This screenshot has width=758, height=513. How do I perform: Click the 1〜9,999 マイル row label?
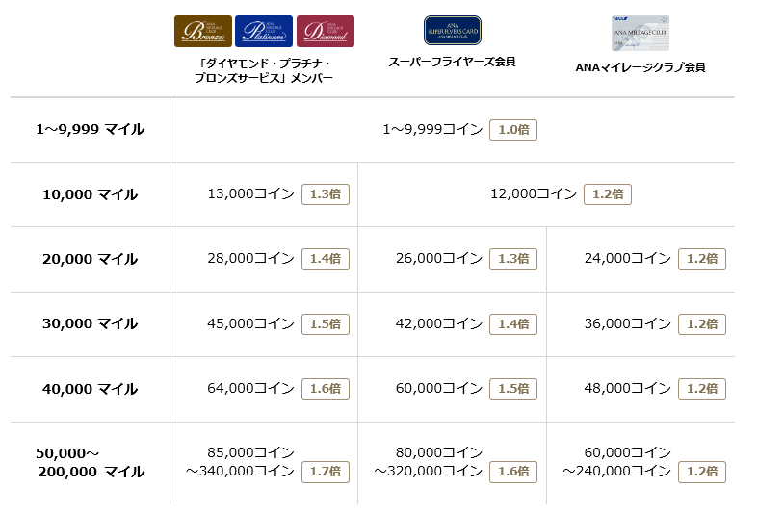point(90,129)
